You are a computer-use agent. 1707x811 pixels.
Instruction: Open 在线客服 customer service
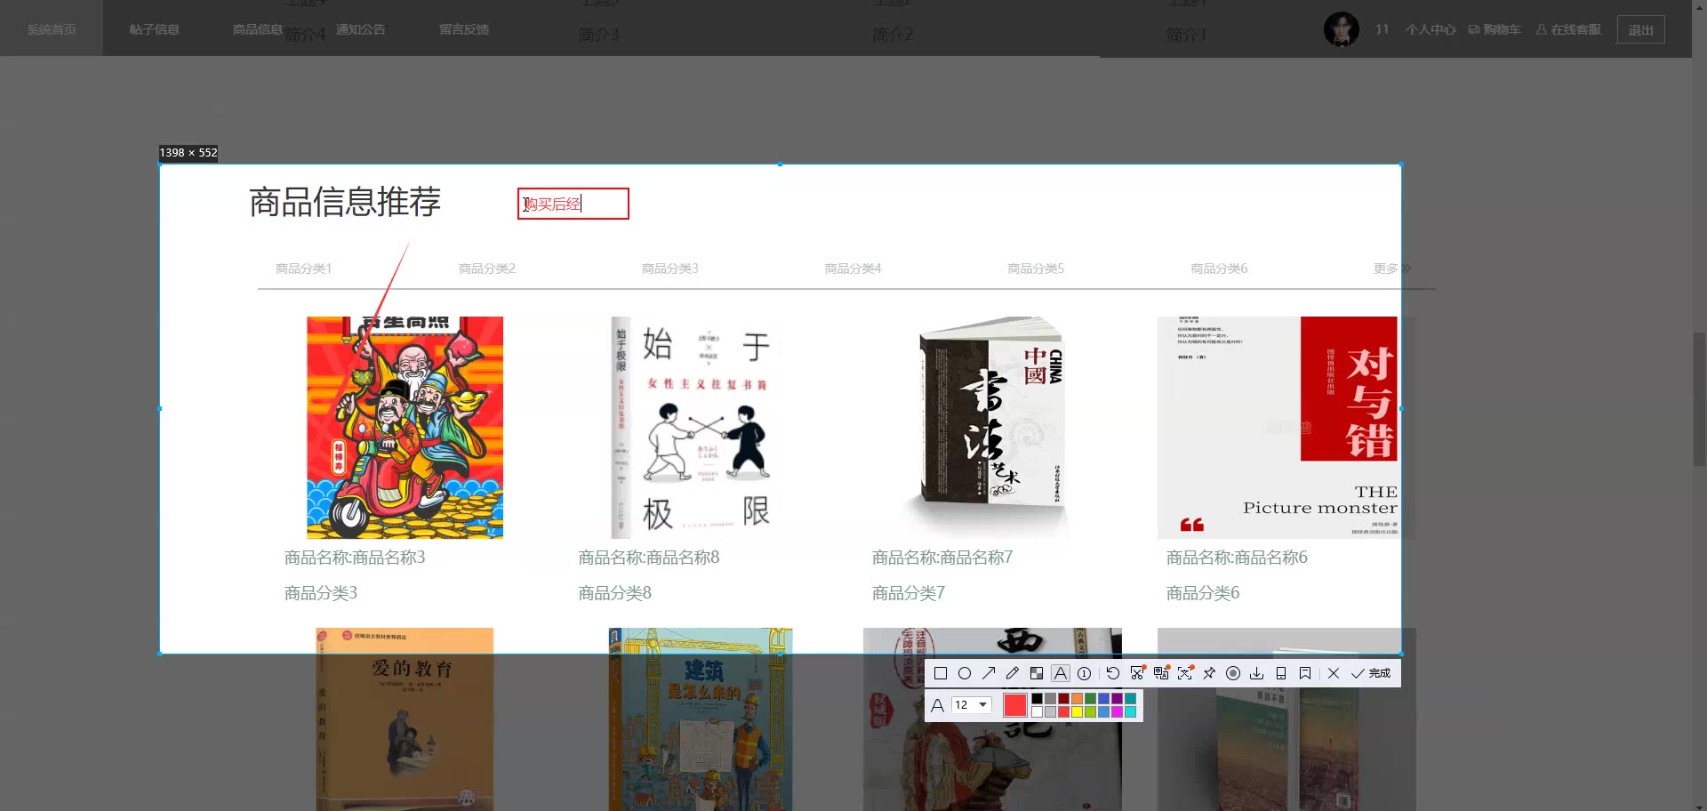click(1569, 29)
